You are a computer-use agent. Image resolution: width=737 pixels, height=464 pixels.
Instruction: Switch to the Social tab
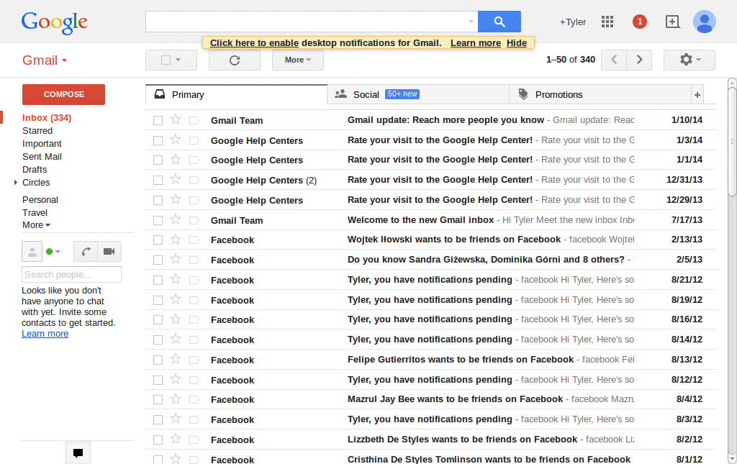coord(418,94)
